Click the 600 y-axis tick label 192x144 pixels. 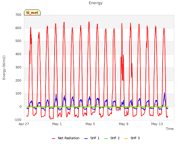pos(18,28)
